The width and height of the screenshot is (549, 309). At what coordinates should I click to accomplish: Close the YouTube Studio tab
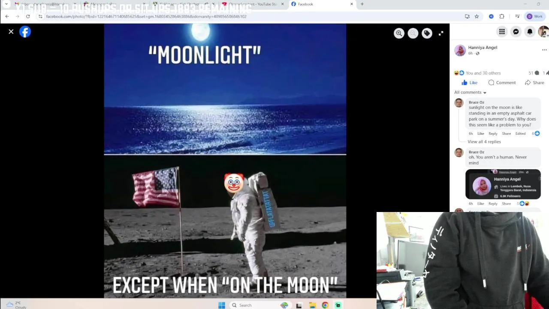282,4
